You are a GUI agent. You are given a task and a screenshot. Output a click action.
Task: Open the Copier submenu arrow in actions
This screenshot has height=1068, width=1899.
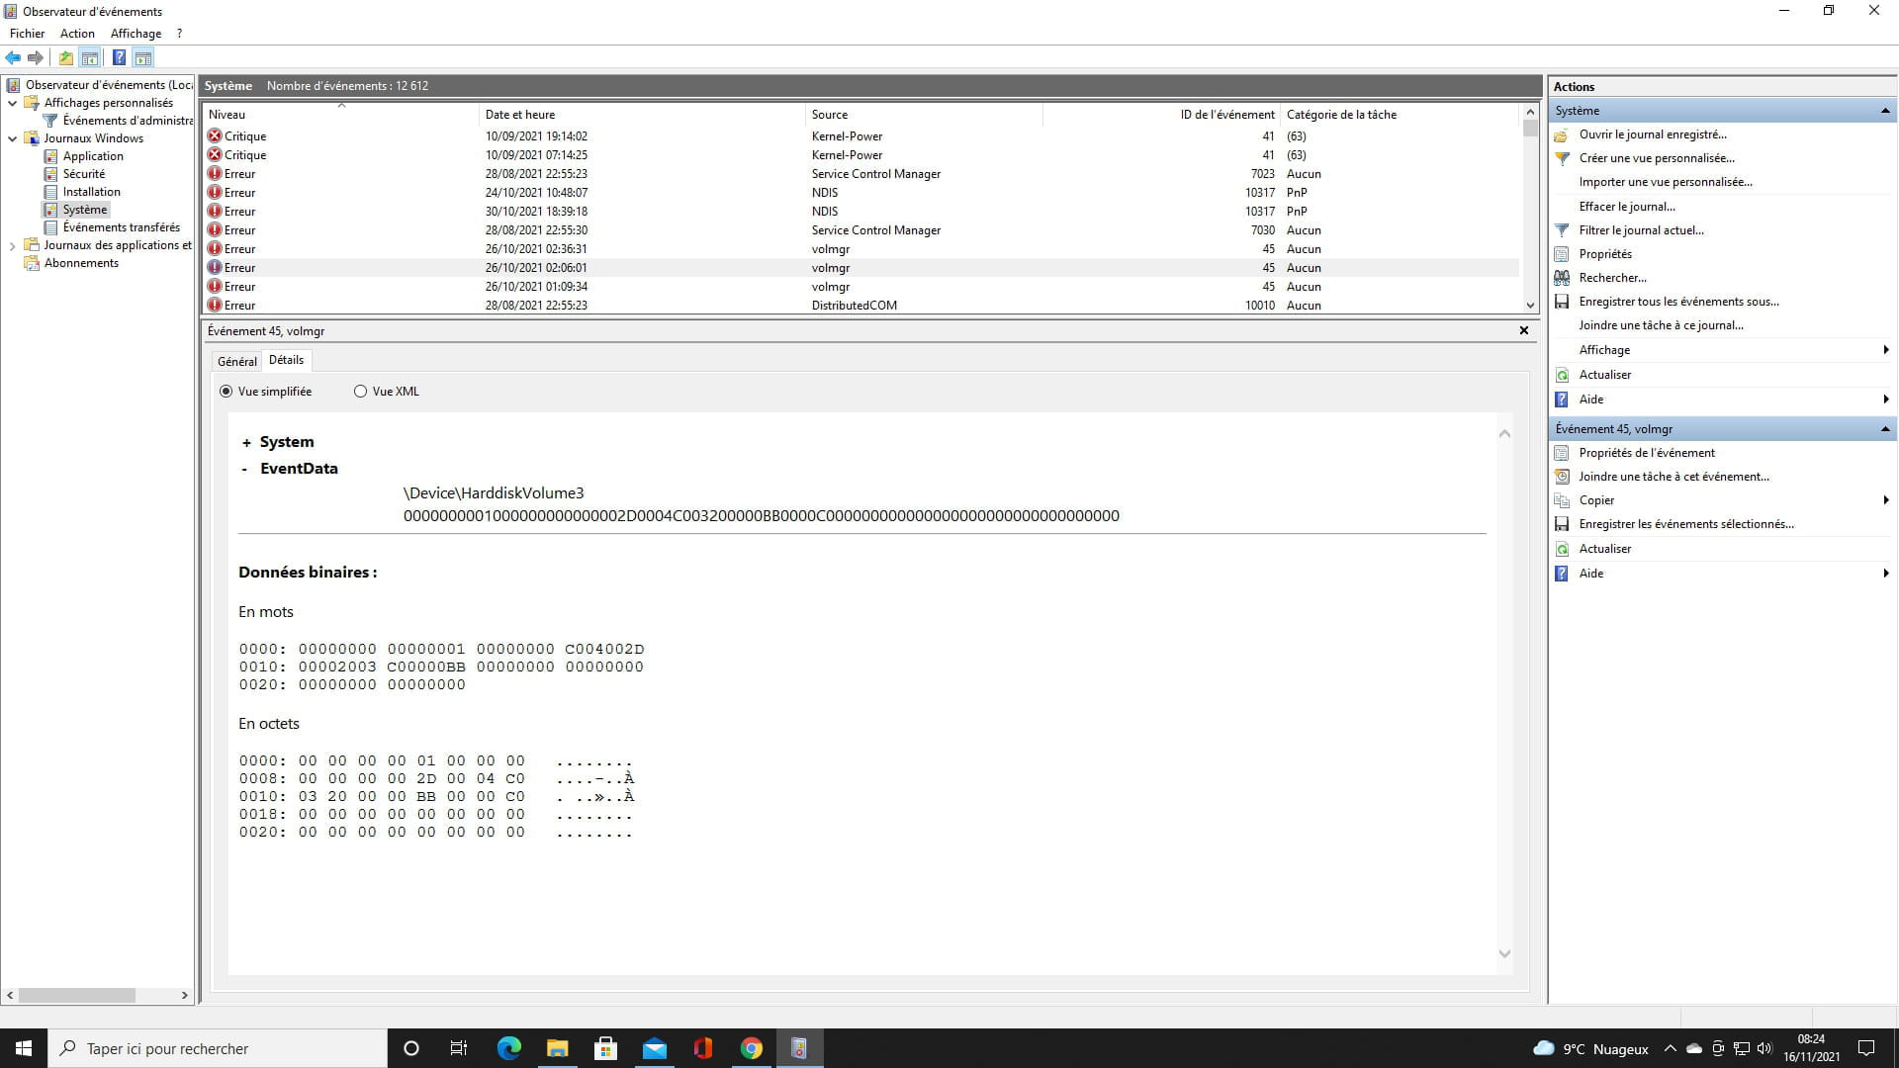click(1886, 500)
